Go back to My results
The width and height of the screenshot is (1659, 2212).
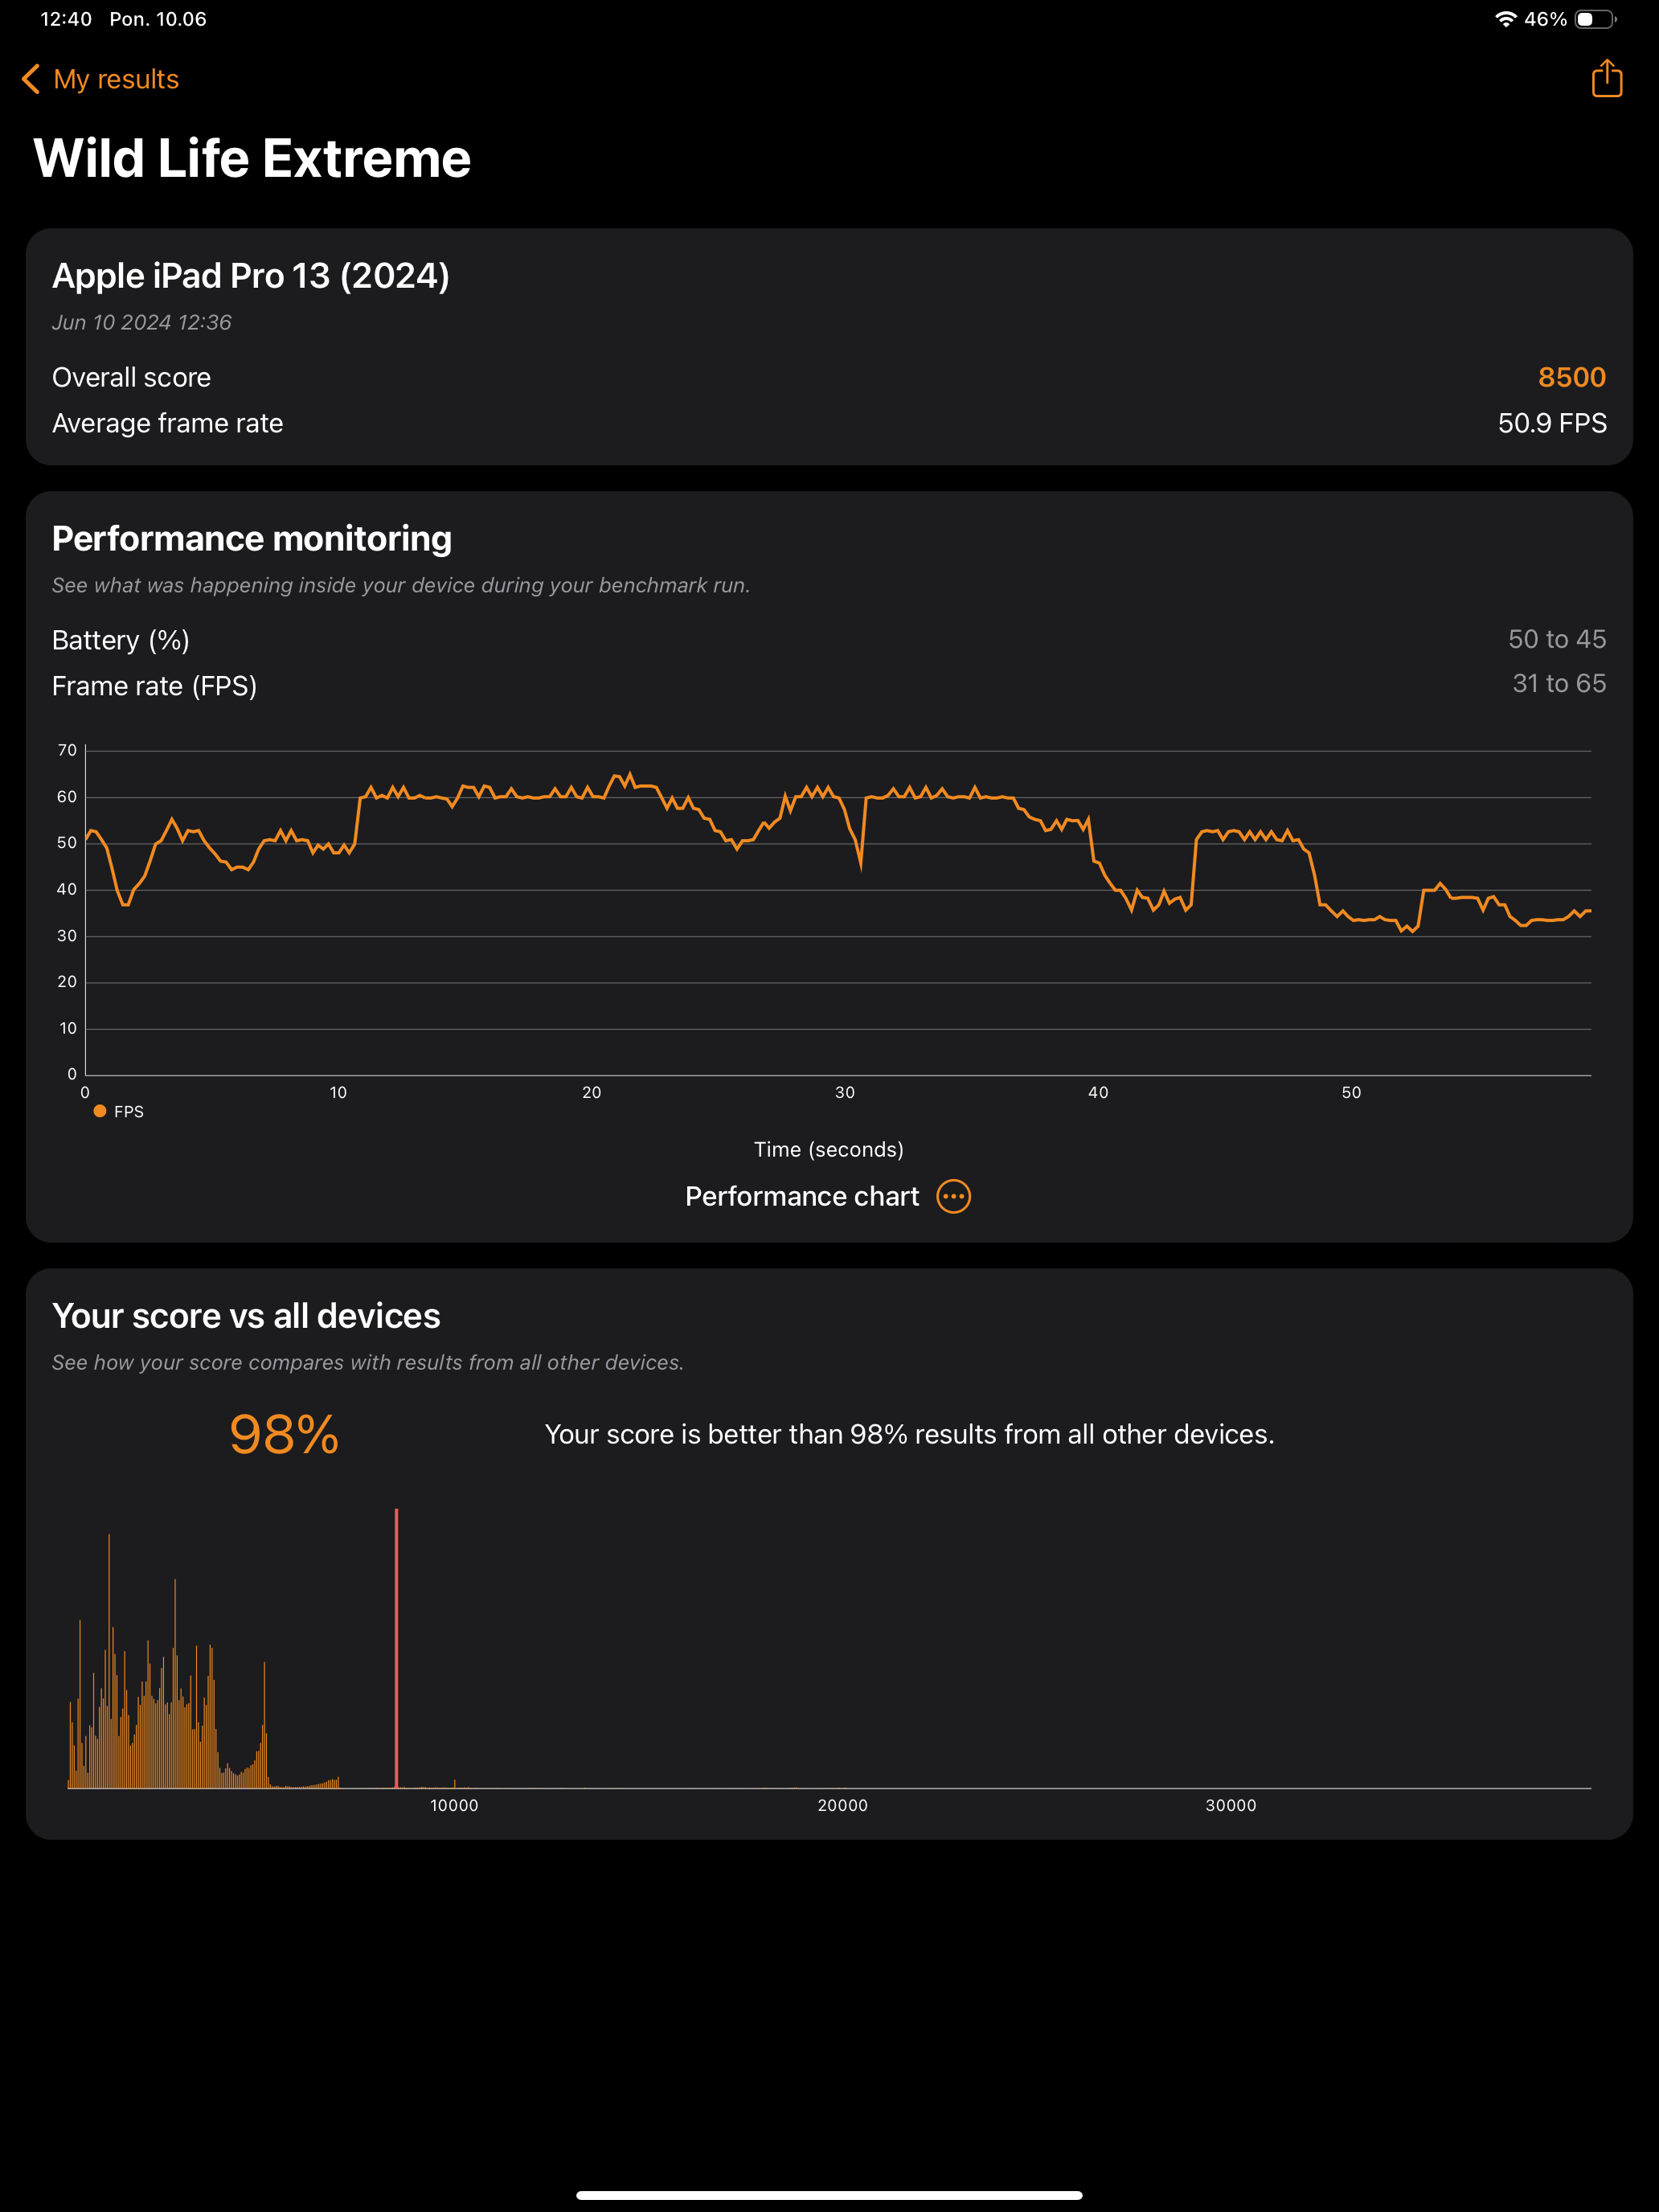click(116, 79)
